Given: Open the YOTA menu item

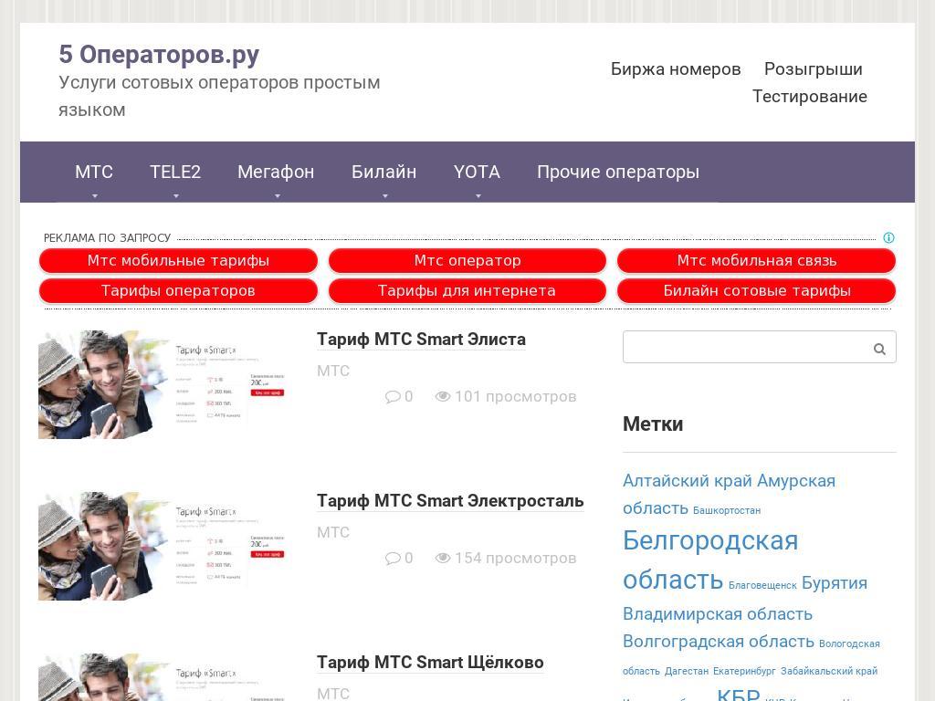Looking at the screenshot, I should pyautogui.click(x=477, y=172).
